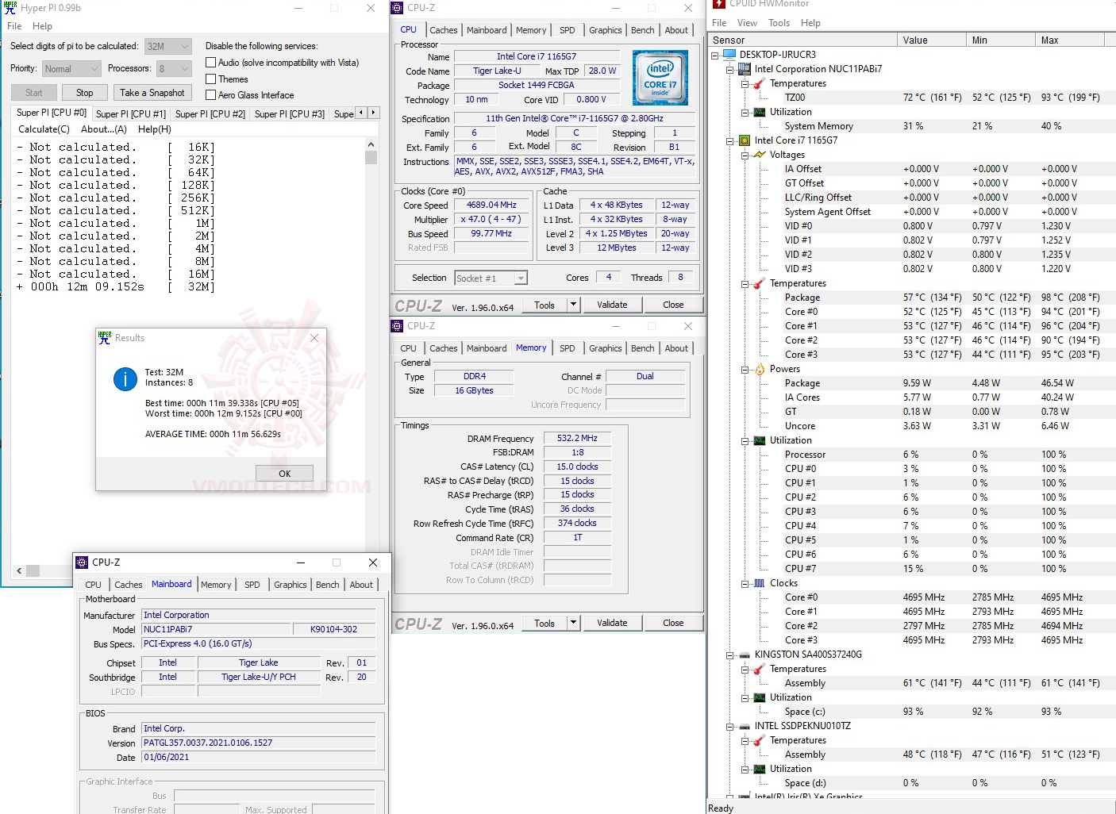Click Tools button in CPU-Z CPU window
The image size is (1116, 814).
point(545,305)
